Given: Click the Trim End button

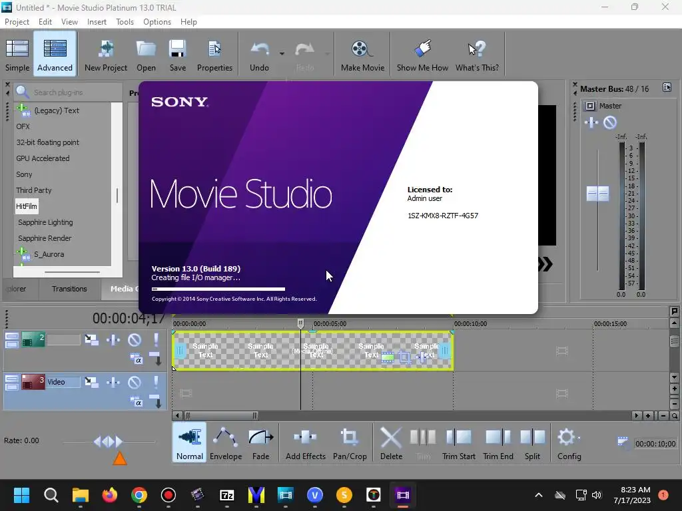Looking at the screenshot, I should click(498, 442).
